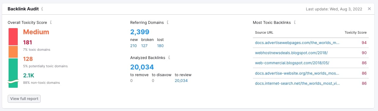The width and height of the screenshot is (378, 111).
Task: Click info icon beside Analyzed Backlinks
Action: 169,57
